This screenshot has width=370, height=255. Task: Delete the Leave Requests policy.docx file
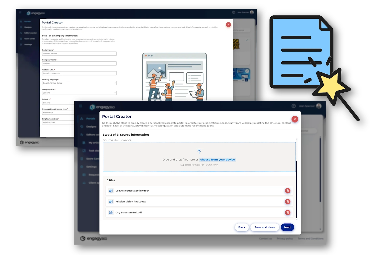[287, 191]
